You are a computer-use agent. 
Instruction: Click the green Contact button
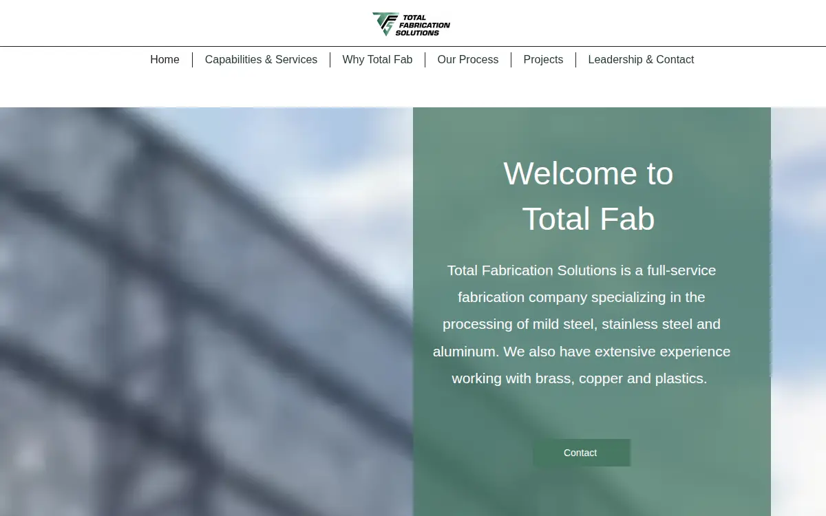581,453
